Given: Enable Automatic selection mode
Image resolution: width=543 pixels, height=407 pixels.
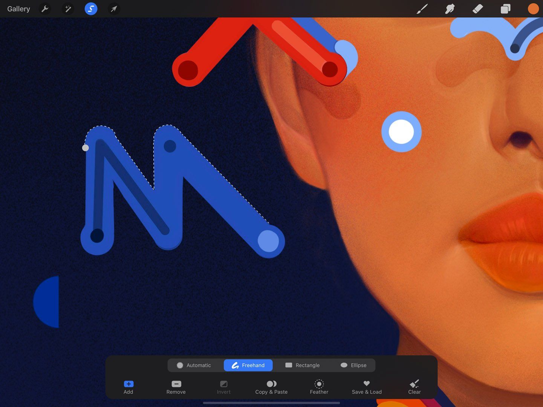Looking at the screenshot, I should click(194, 365).
